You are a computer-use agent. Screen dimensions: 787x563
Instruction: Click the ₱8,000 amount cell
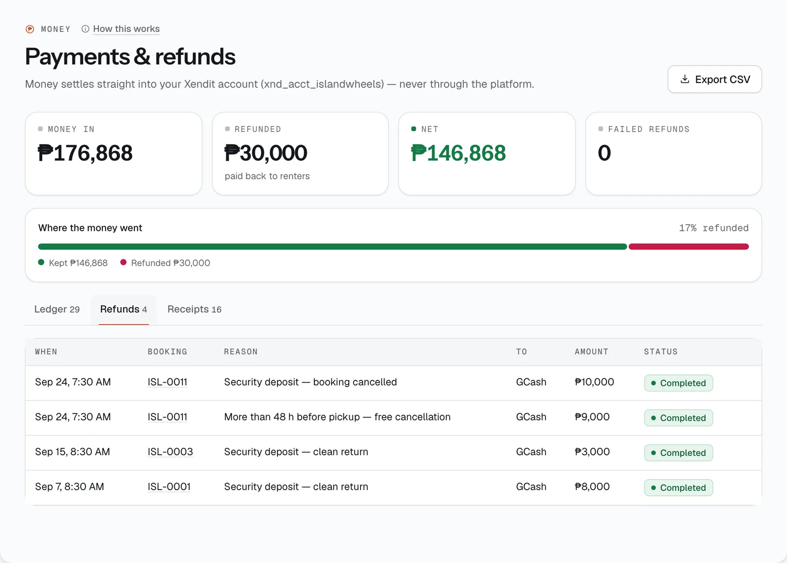[592, 487]
